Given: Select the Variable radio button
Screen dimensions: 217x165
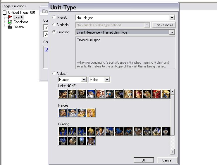Looking at the screenshot, I should (x=54, y=25).
